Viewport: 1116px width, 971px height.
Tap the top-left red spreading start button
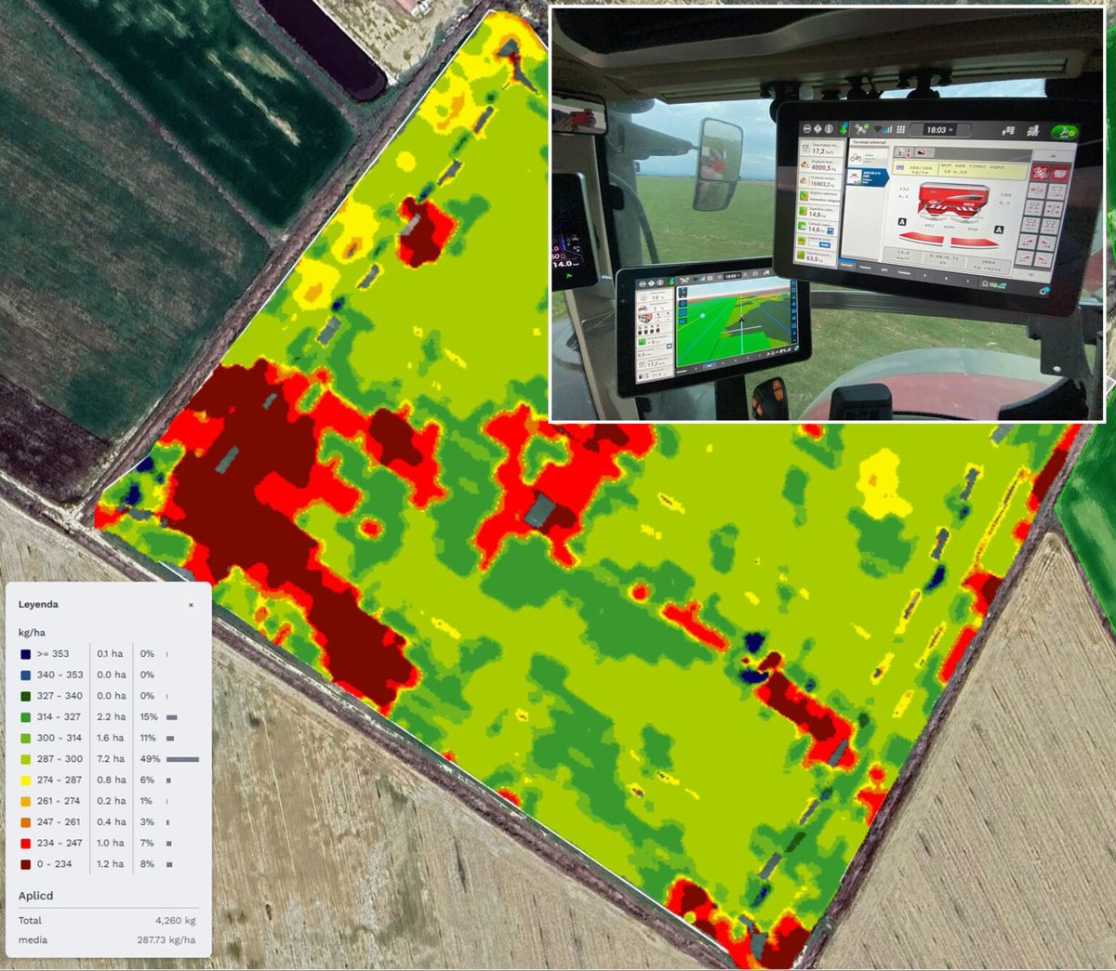1040,173
